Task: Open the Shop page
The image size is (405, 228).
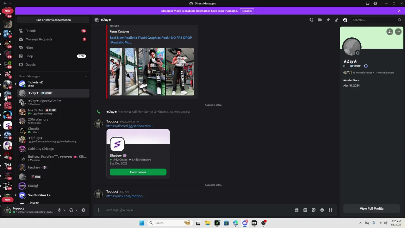Action: pos(53,56)
